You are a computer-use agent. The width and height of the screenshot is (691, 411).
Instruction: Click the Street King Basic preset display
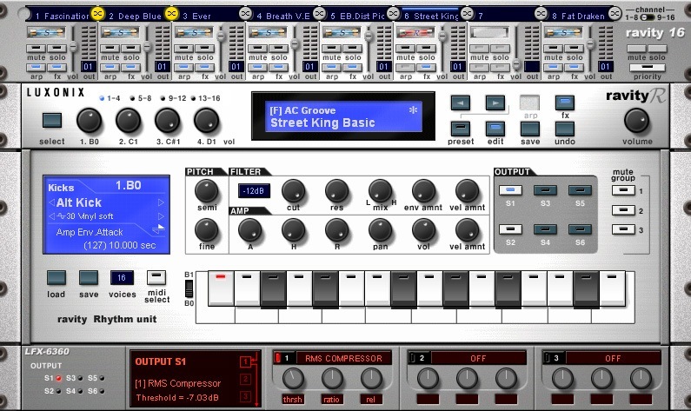[x=342, y=116]
